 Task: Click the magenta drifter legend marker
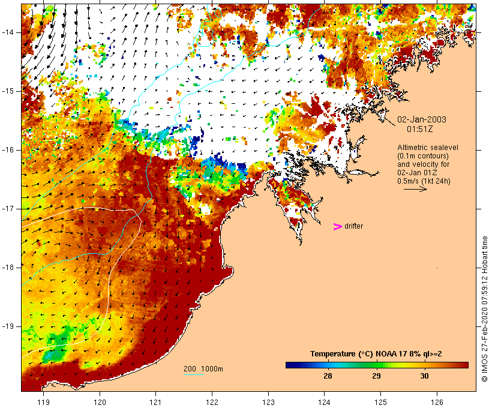tap(338, 227)
